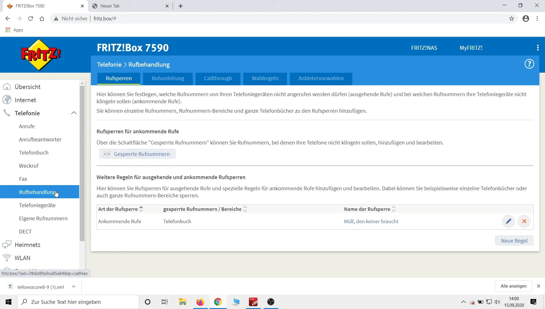This screenshot has height=309, width=545.
Task: Switch to the Anbietervorwahlen tab
Action: tap(321, 79)
